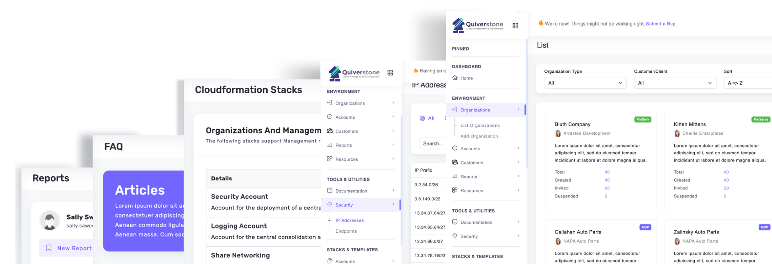
Task: Click the purple Articles card in the FAQ window
Action: pyautogui.click(x=143, y=211)
